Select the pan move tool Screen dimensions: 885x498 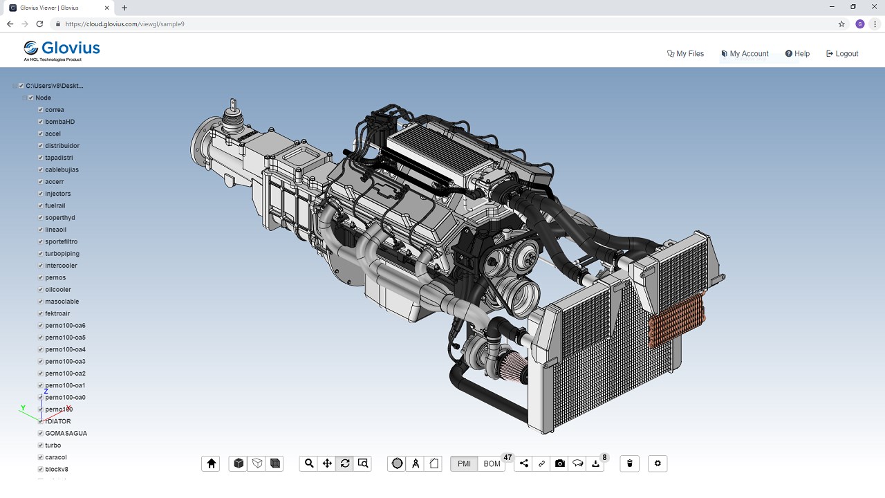coord(327,463)
